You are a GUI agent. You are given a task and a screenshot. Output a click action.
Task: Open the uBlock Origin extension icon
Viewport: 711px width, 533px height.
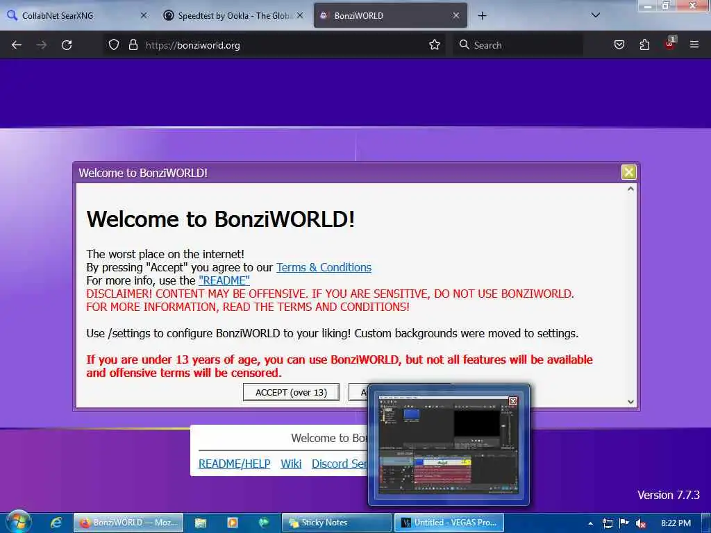click(670, 44)
